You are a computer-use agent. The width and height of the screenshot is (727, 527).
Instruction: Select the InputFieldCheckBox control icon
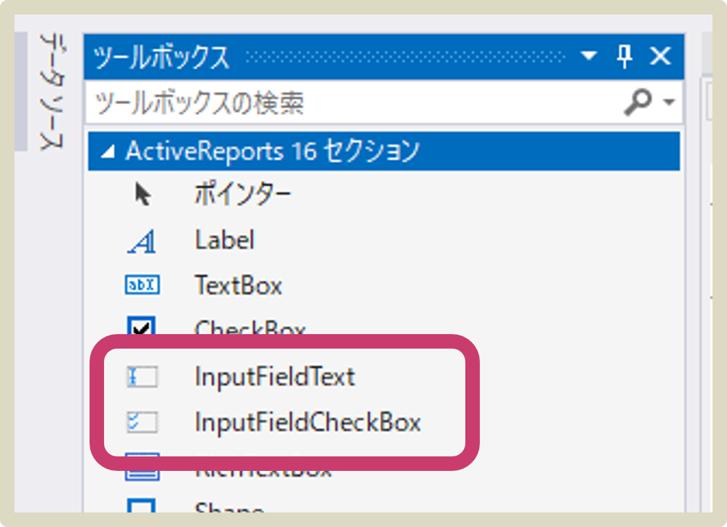pos(142,422)
